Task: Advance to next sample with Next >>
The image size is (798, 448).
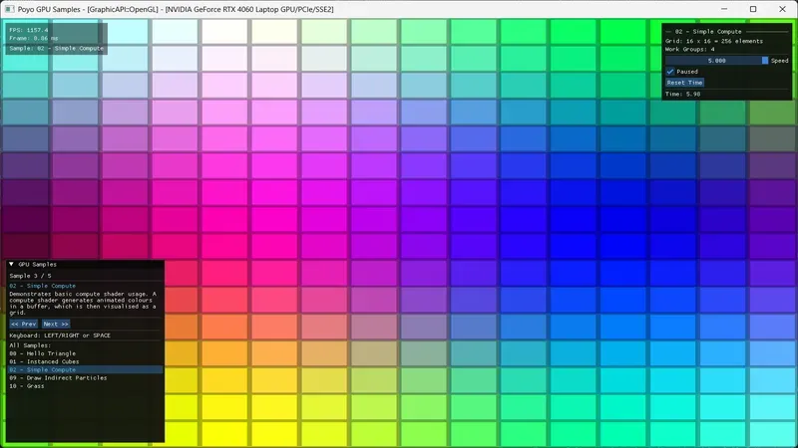Action: [56, 324]
